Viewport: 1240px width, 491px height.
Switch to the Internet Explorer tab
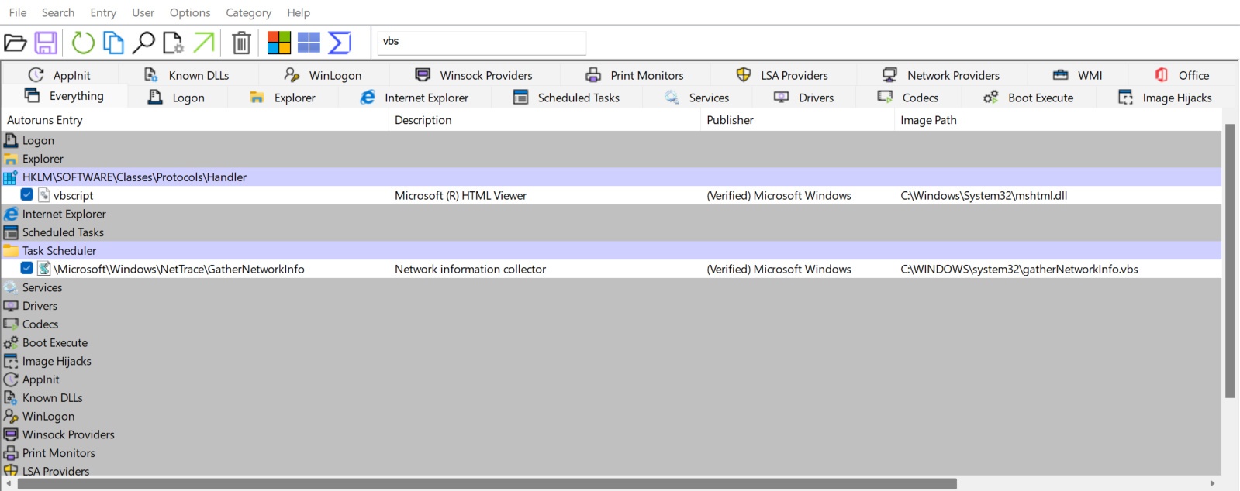tap(415, 98)
